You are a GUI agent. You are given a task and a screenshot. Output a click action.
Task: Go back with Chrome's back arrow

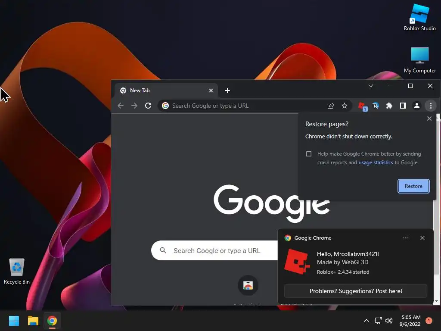coord(121,106)
